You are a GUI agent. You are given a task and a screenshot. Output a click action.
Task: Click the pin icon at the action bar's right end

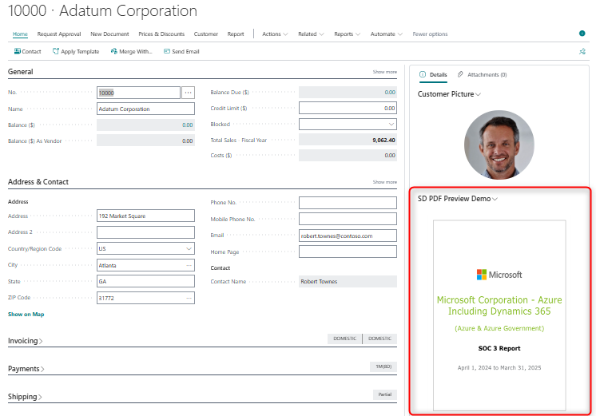[x=582, y=51]
